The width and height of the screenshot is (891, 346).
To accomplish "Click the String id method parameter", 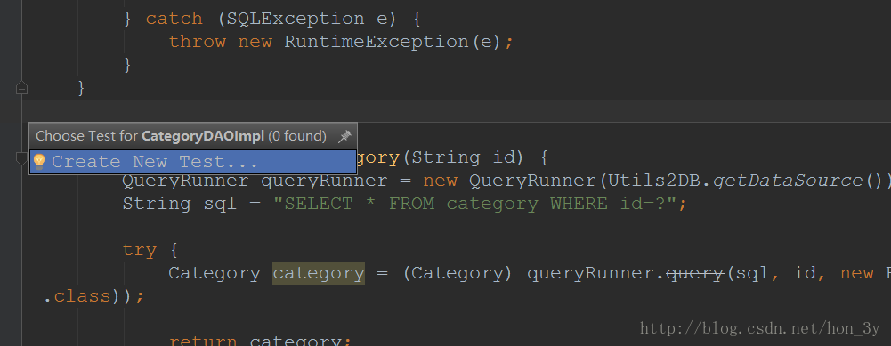I will click(467, 157).
